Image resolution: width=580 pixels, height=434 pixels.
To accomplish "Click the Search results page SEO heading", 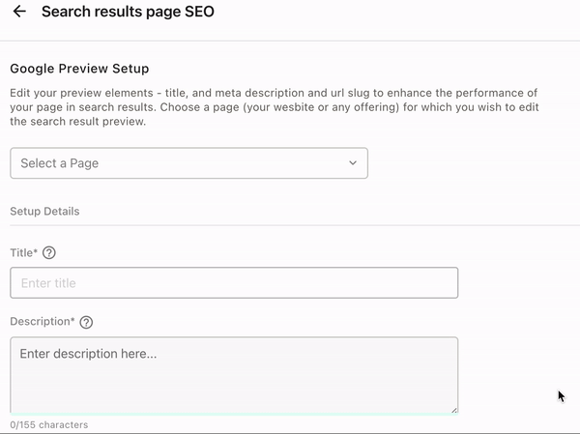I will pos(128,12).
